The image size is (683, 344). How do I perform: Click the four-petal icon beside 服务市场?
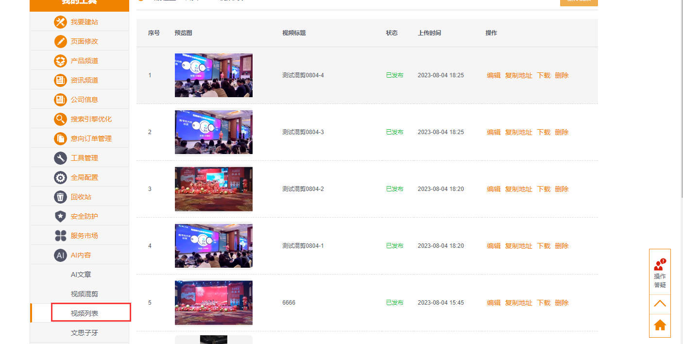[60, 236]
